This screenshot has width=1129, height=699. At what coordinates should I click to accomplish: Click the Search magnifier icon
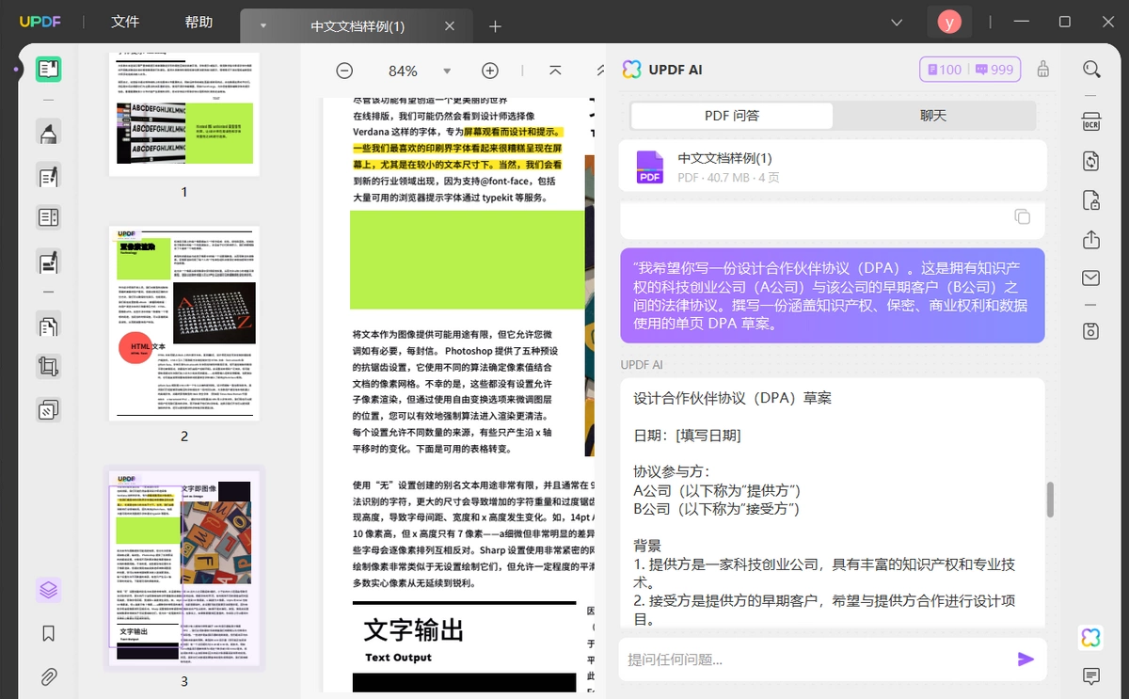click(1091, 70)
